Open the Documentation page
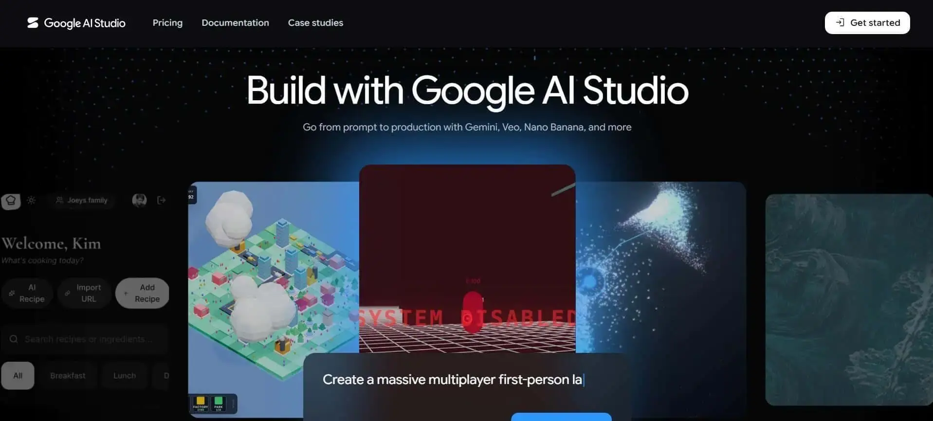The height and width of the screenshot is (421, 933). (235, 23)
